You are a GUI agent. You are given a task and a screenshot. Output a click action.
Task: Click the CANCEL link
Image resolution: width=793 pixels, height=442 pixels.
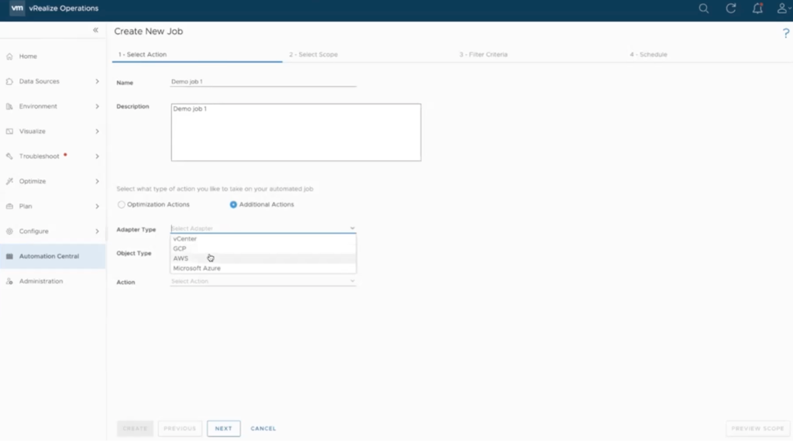coord(263,428)
